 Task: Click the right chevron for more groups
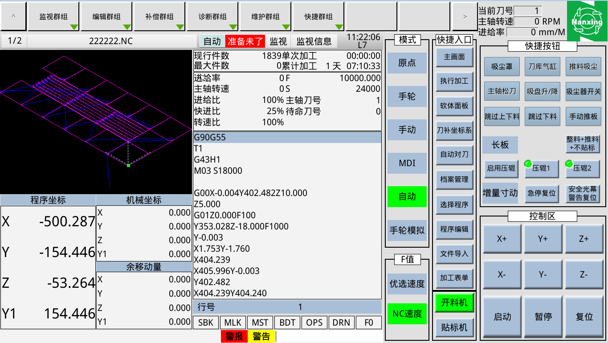(465, 16)
